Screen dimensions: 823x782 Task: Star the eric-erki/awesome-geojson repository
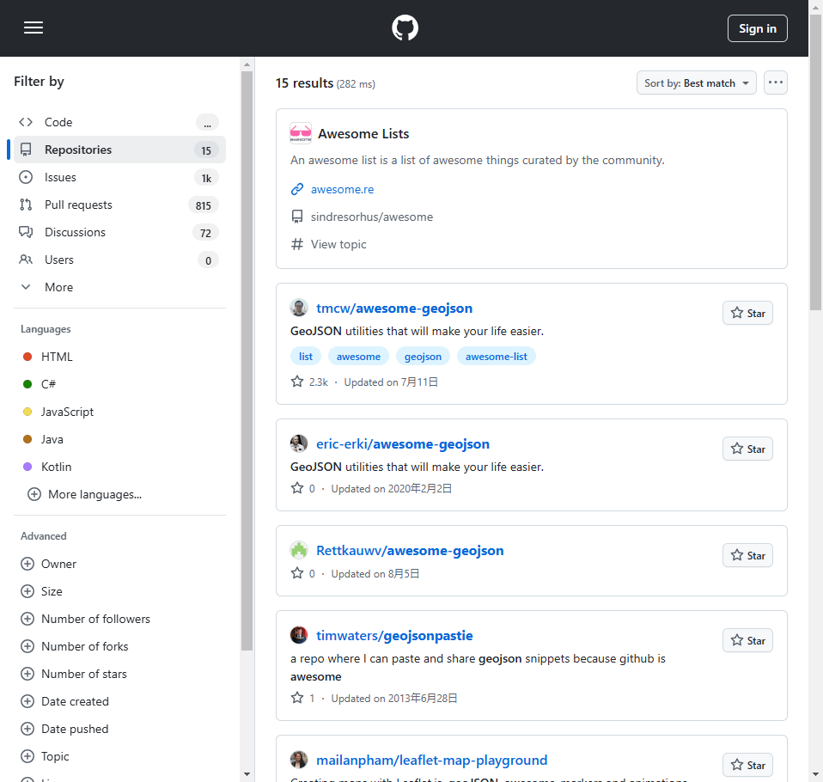click(x=747, y=449)
